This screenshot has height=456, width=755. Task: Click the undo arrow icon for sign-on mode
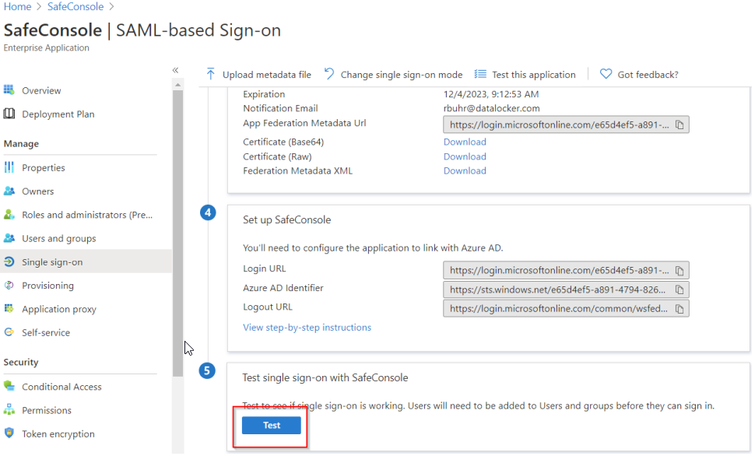pos(329,74)
